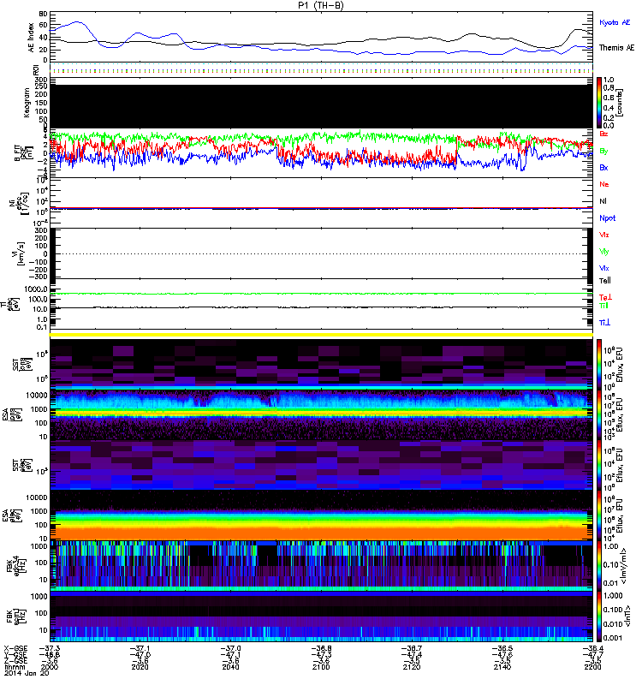Click the green "By" legend label
642x685 pixels.
pos(603,151)
